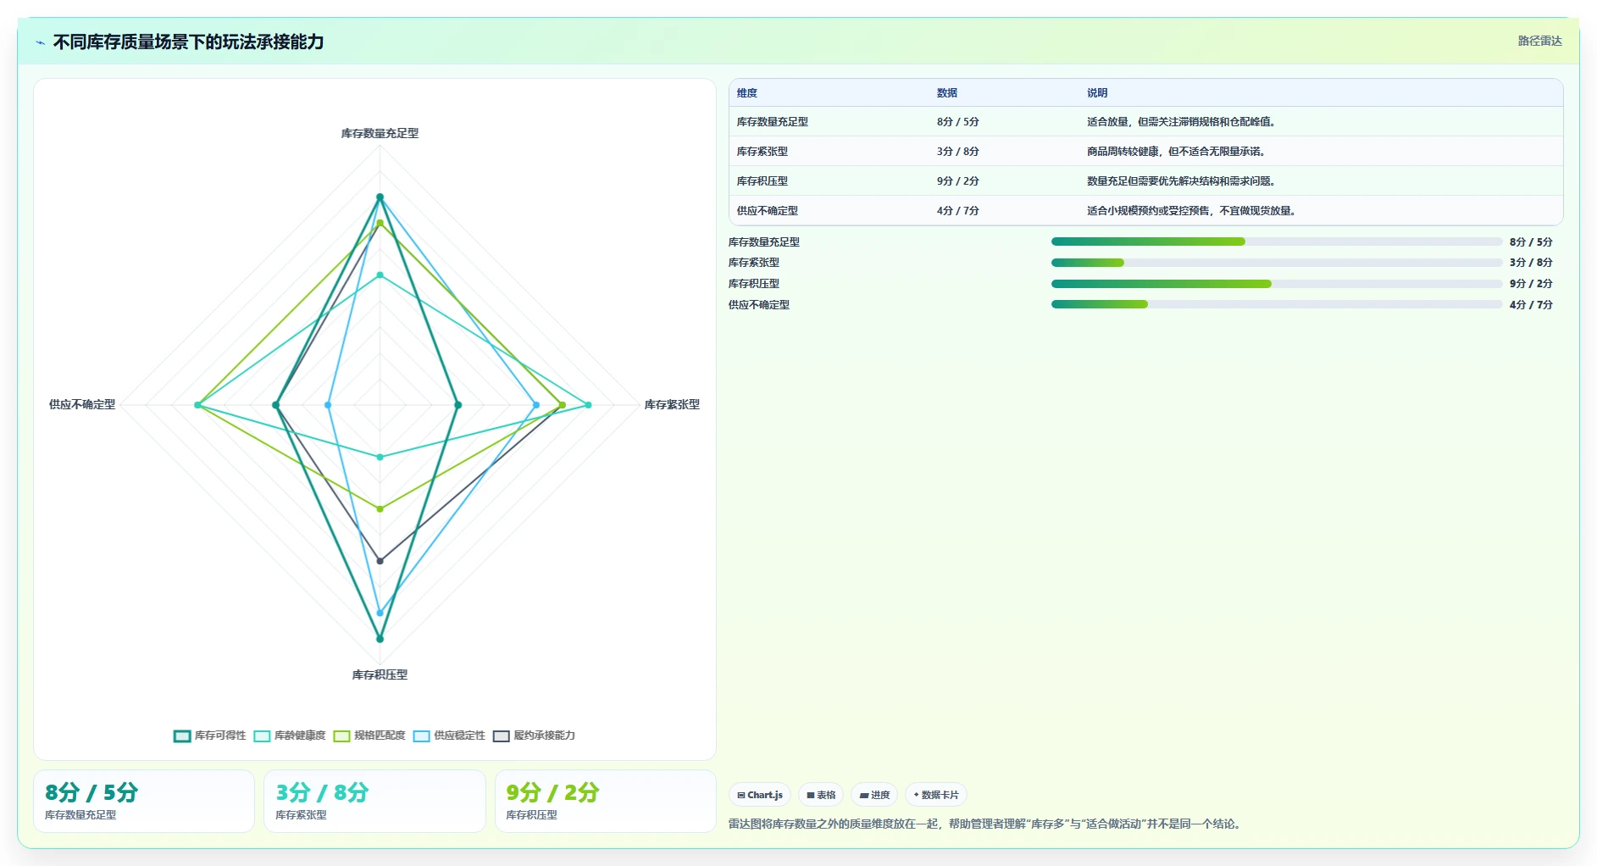Click radar axis label 库存积压型
Image resolution: width=1597 pixels, height=866 pixels.
[x=380, y=675]
